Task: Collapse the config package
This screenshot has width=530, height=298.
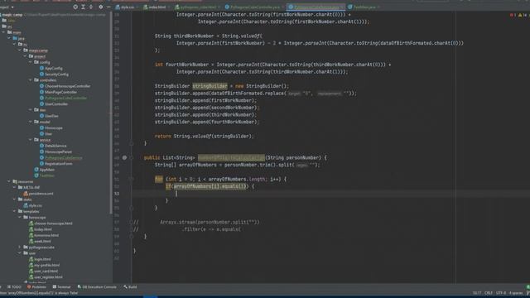Action: coord(31,62)
